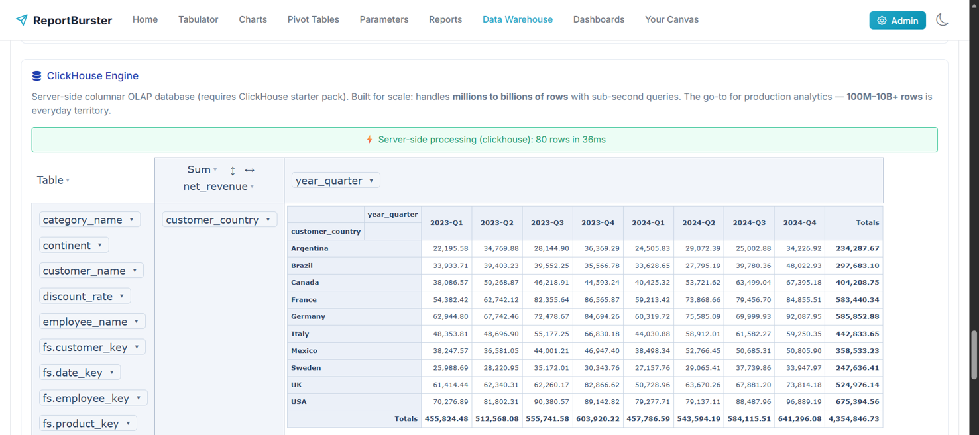
Task: Navigate to Your Canvas
Action: point(671,19)
